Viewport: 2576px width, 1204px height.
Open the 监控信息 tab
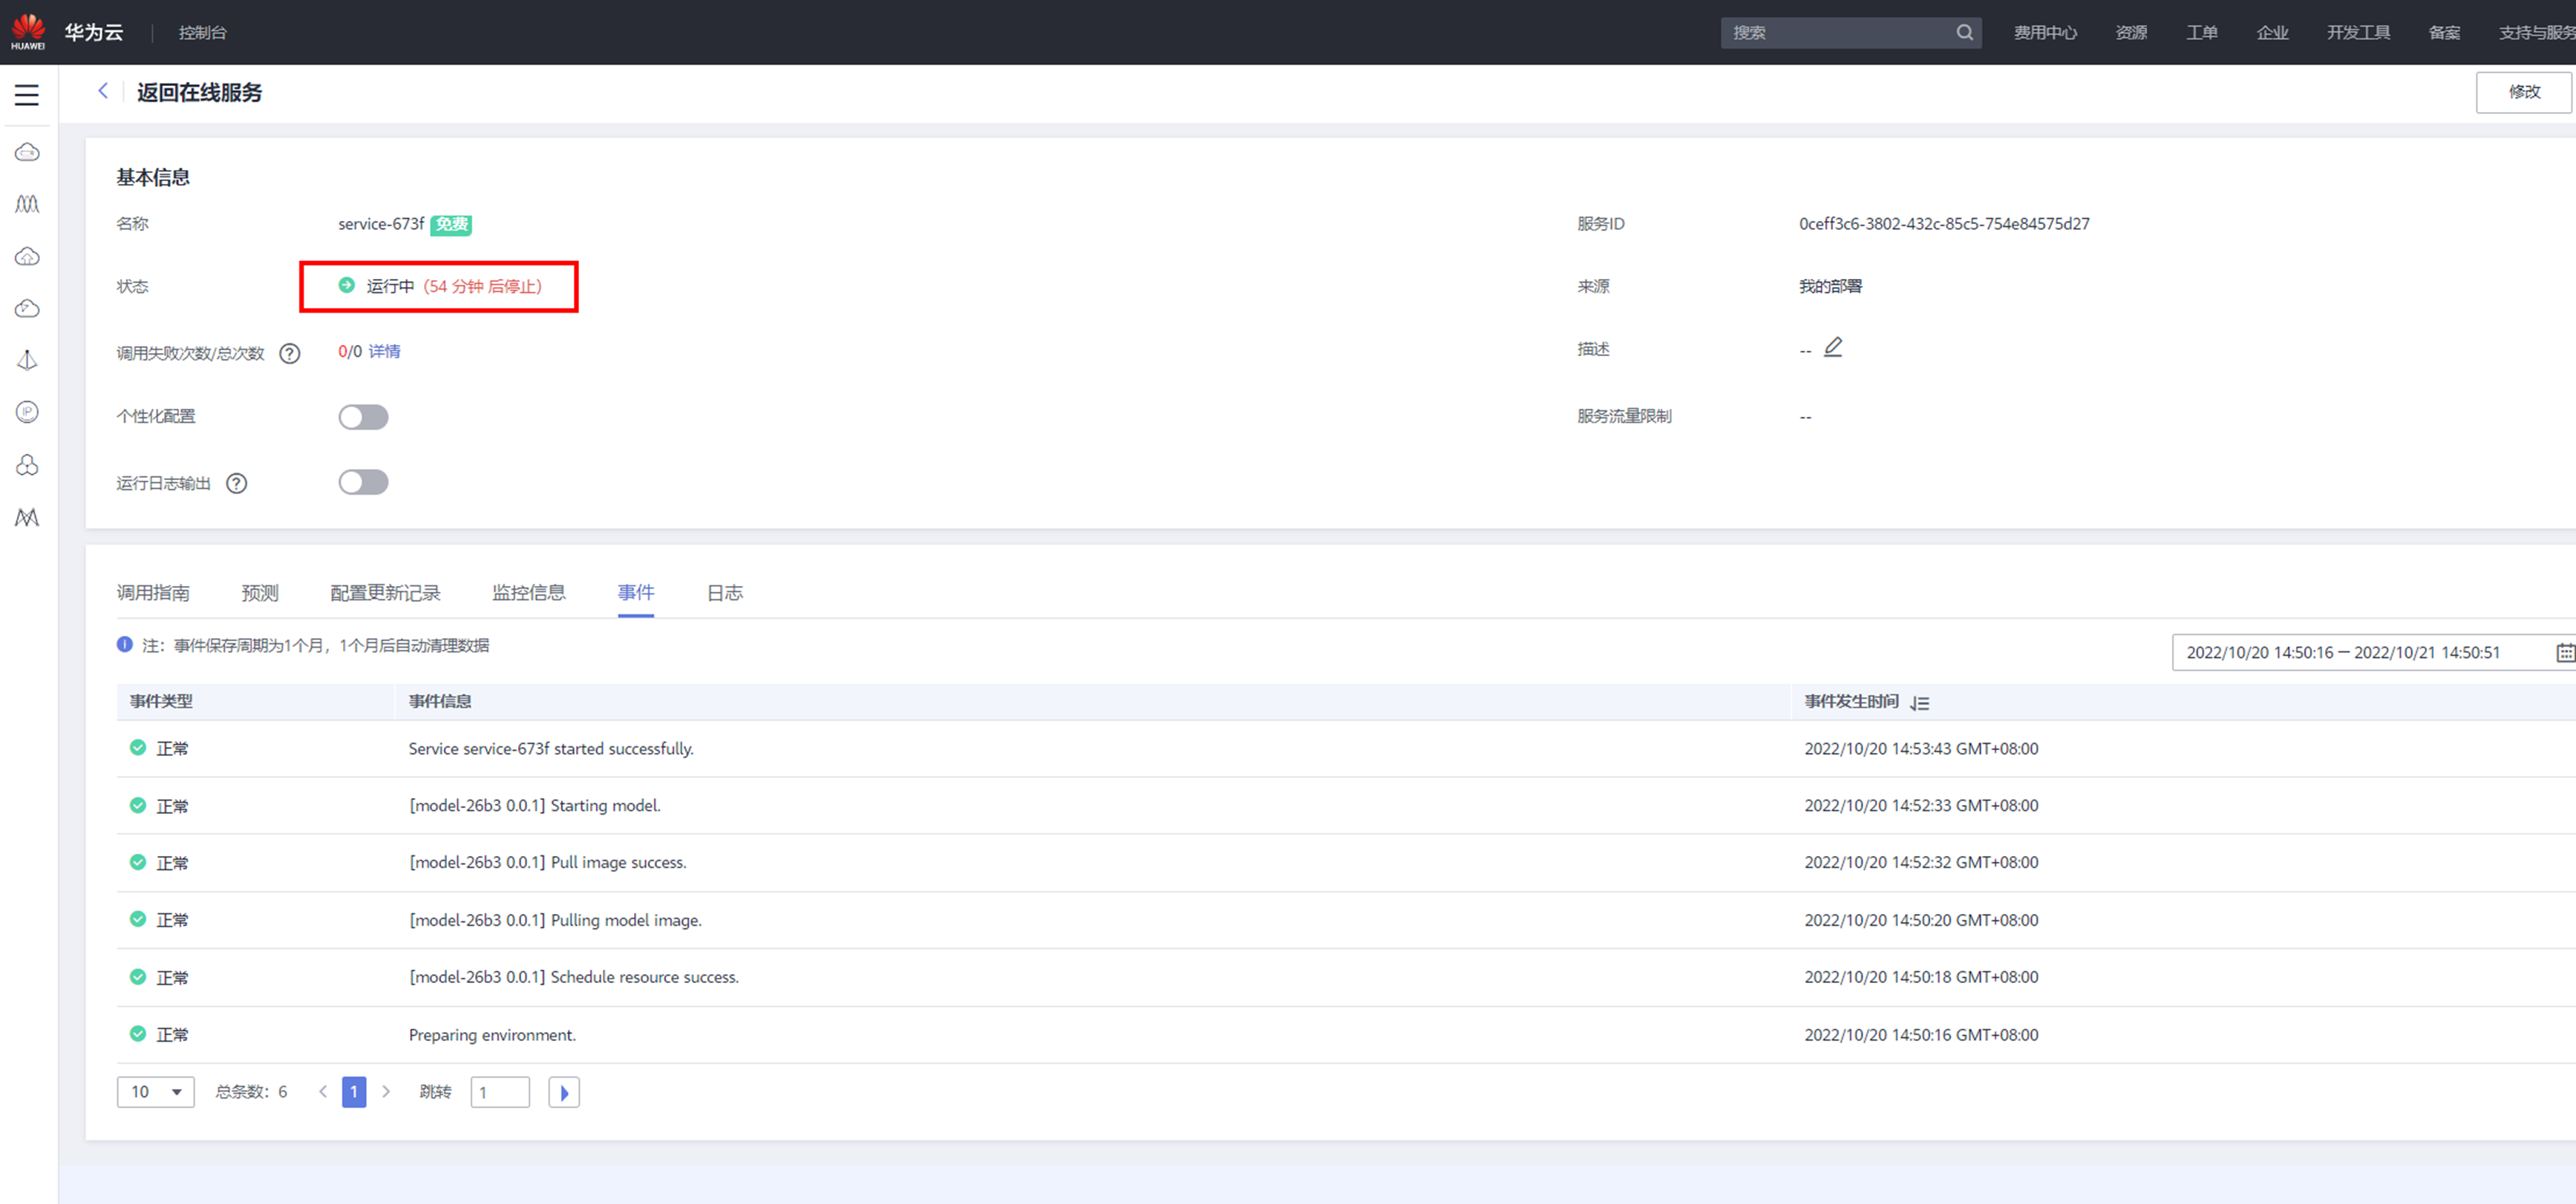529,593
